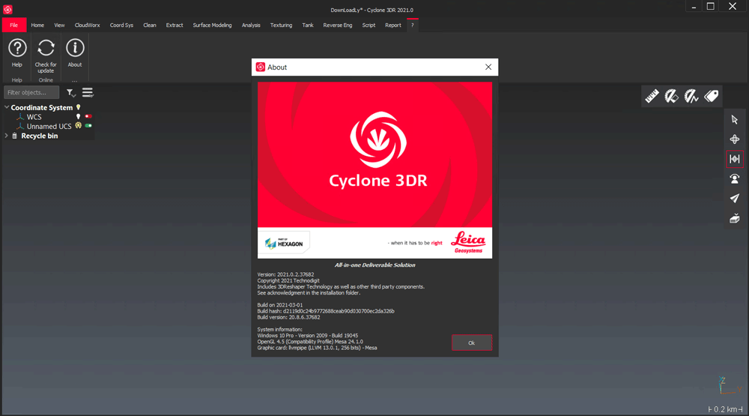Open the Clean tab
749x416 pixels.
click(150, 25)
